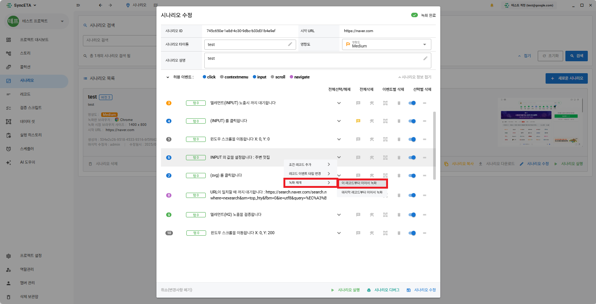Collapse scenario info via 시나리오 정보 접기
Screen dimensions: 596x304
pos(415,77)
